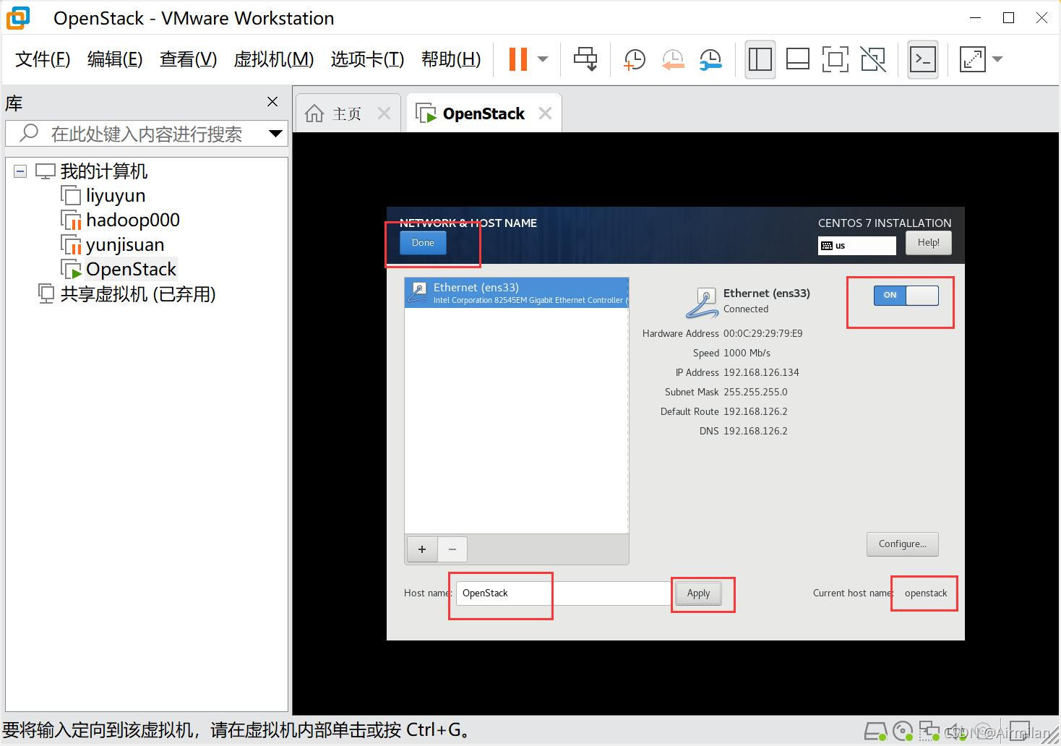Click the IP Address value 192.168.126.134
Screen dimensions: 1061x746
pos(761,372)
